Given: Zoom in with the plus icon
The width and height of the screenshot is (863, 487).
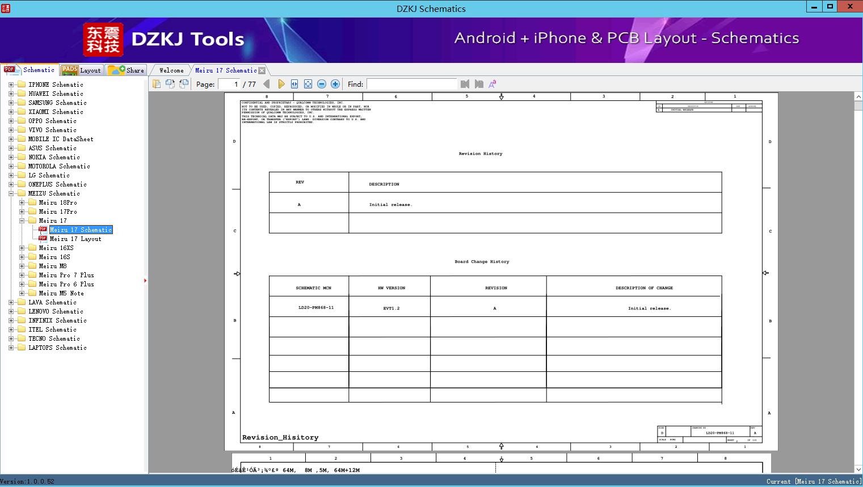Looking at the screenshot, I should coord(335,84).
